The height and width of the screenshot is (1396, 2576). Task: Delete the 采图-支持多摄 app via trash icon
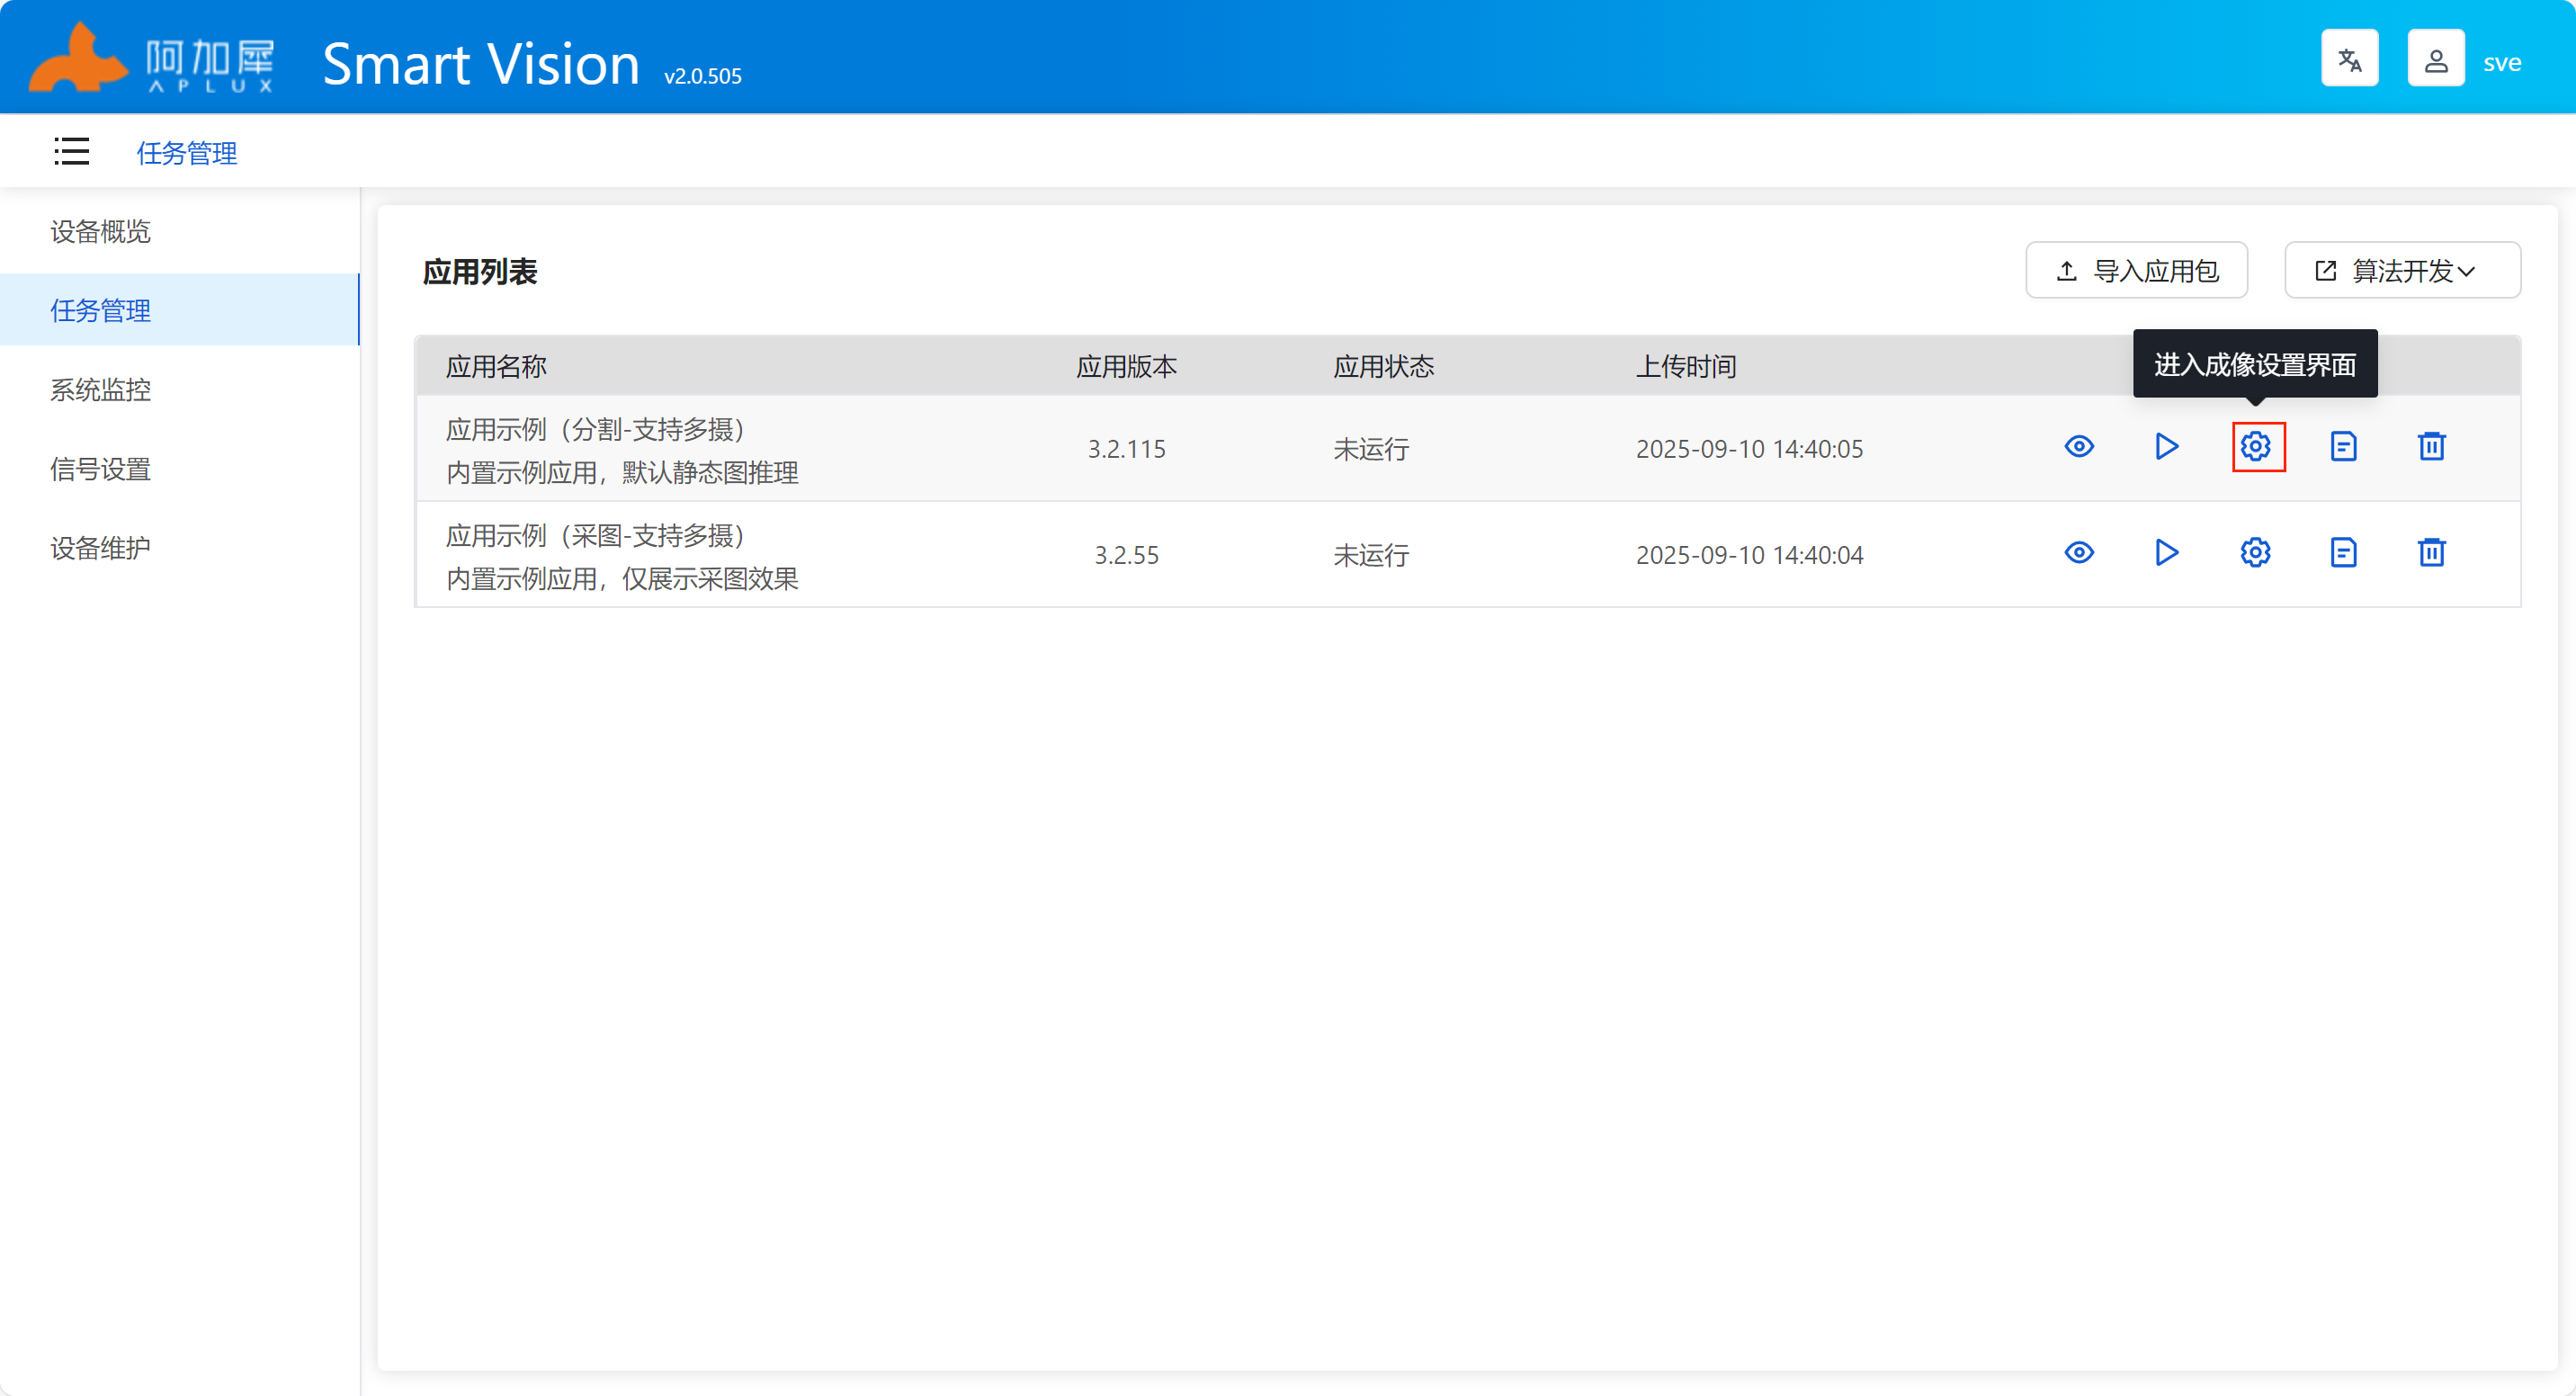[2431, 552]
